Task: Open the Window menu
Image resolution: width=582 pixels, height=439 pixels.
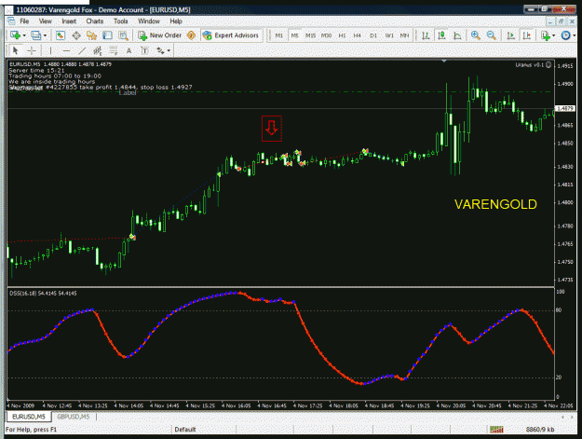Action: pyautogui.click(x=149, y=21)
